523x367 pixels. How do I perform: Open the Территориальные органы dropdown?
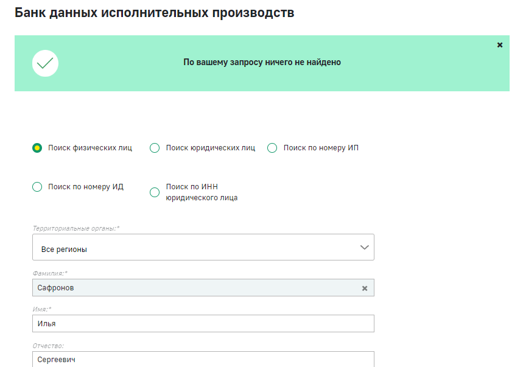coord(203,247)
